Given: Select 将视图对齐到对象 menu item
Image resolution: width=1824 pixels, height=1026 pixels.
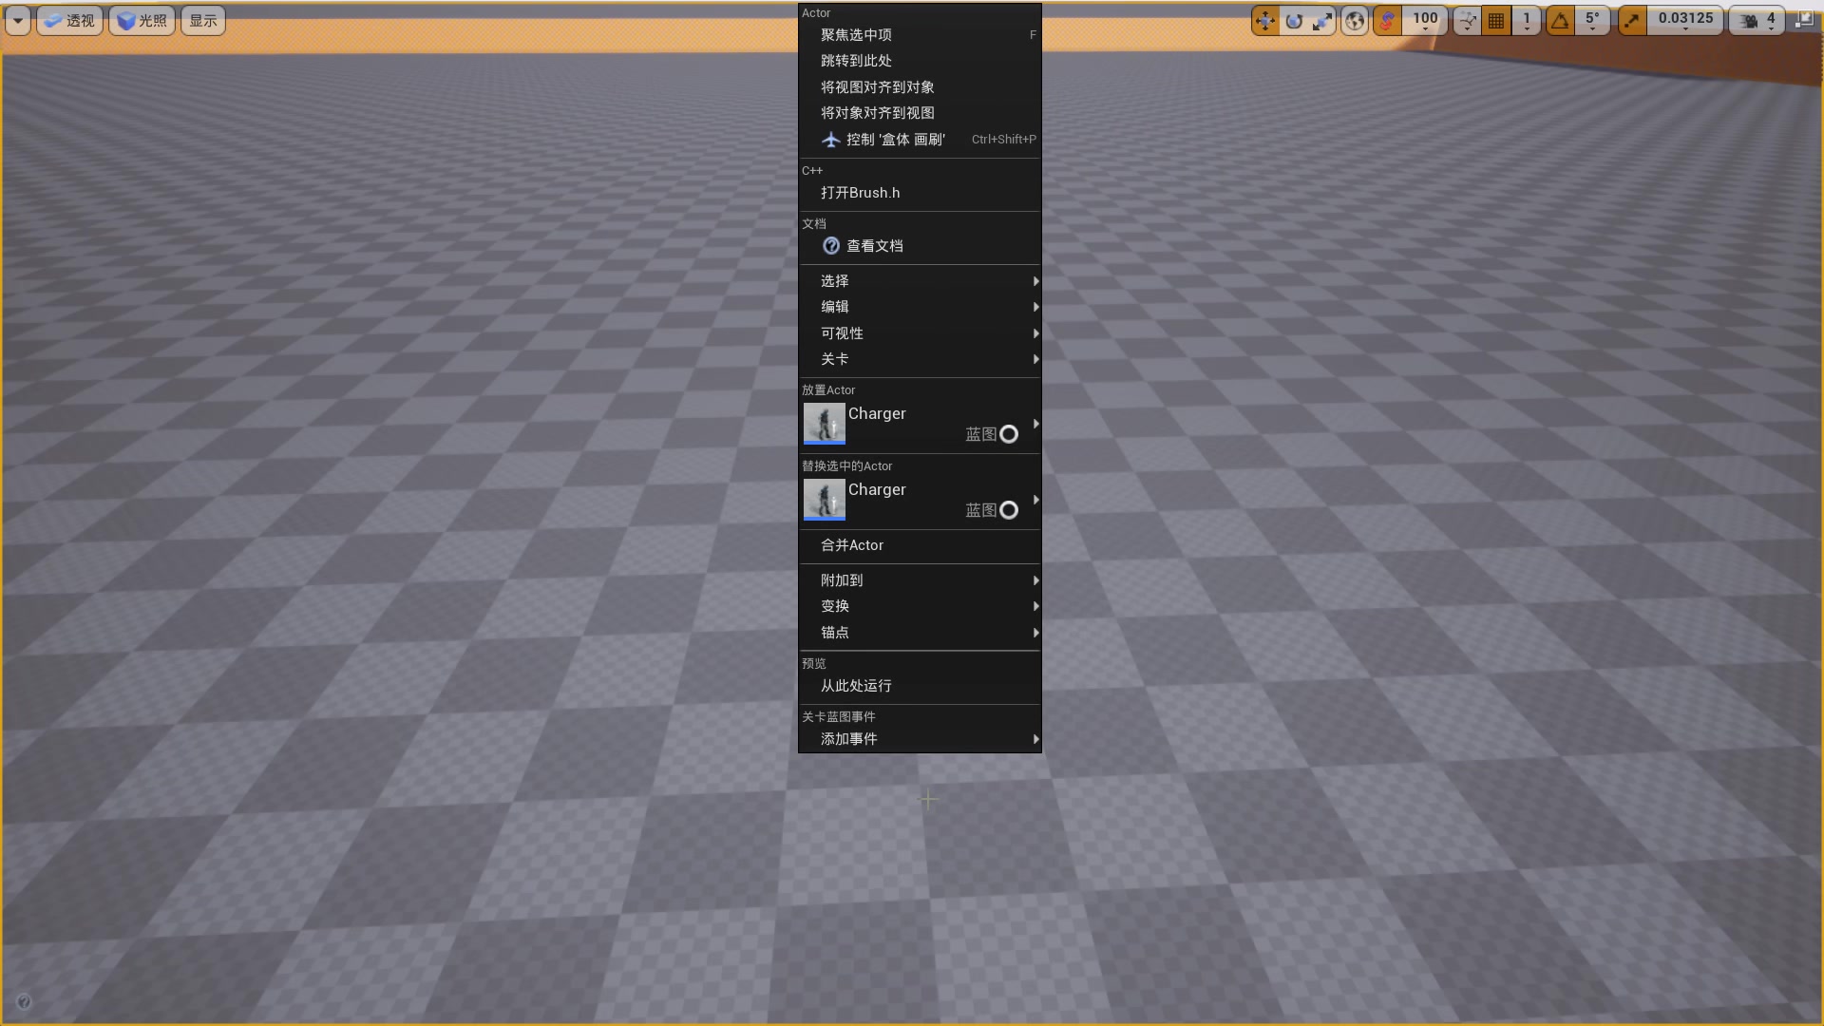Looking at the screenshot, I should (920, 87).
